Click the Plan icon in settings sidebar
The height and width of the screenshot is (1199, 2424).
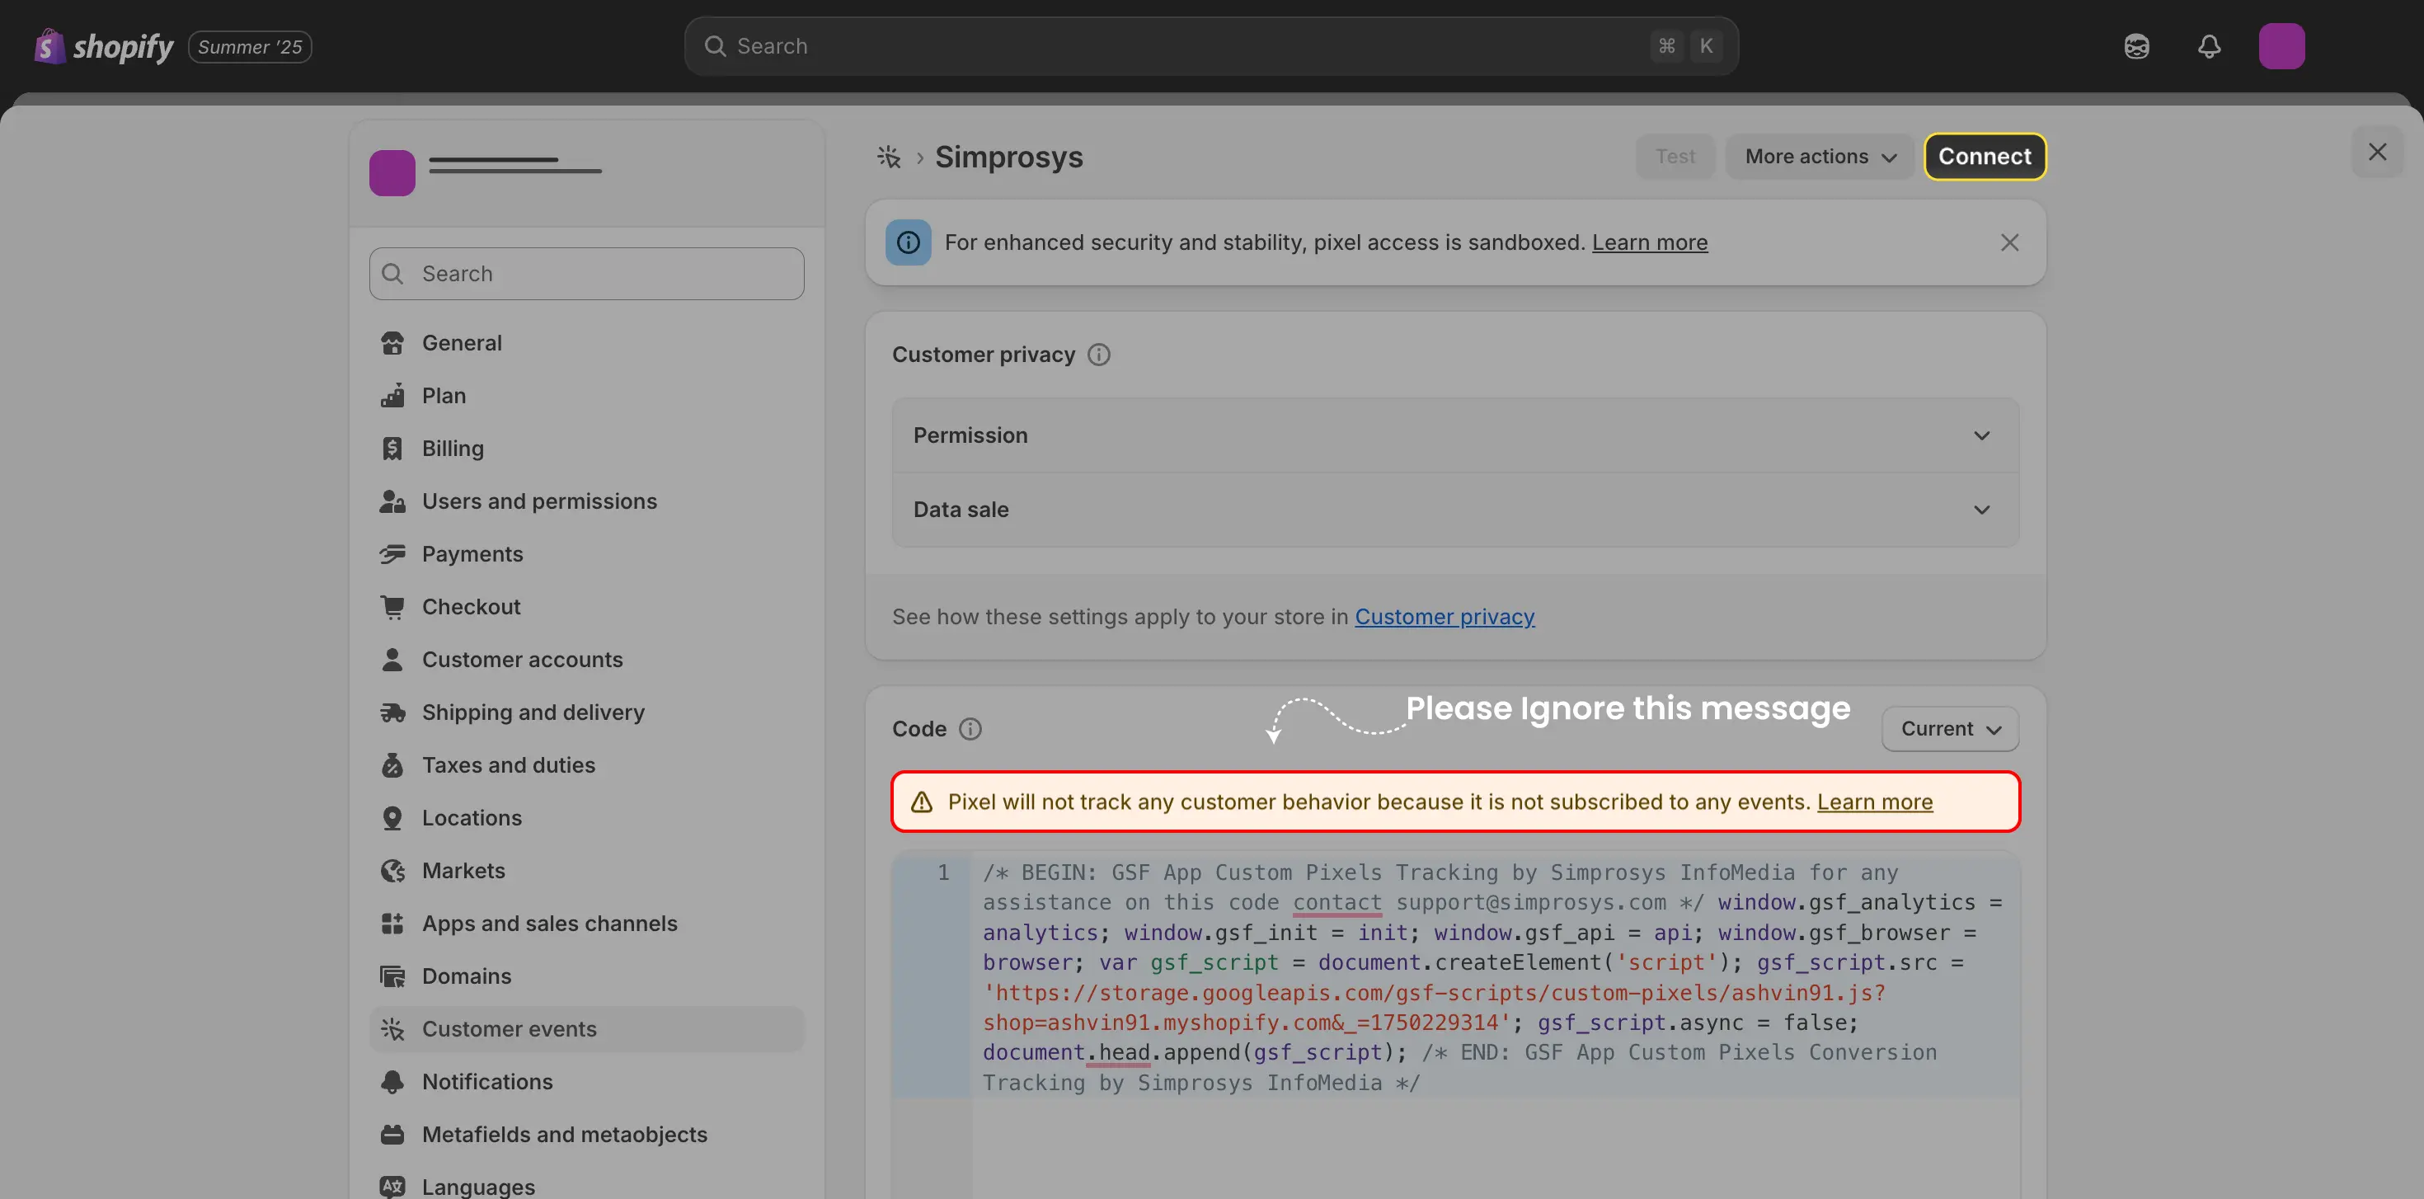(392, 396)
